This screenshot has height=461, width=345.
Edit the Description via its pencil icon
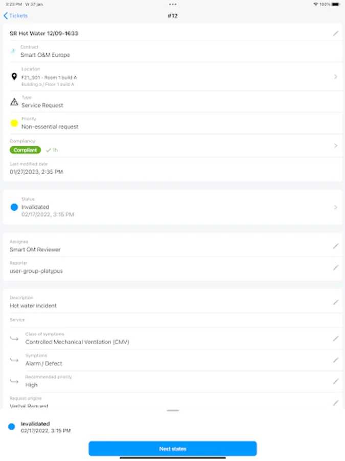pyautogui.click(x=336, y=302)
